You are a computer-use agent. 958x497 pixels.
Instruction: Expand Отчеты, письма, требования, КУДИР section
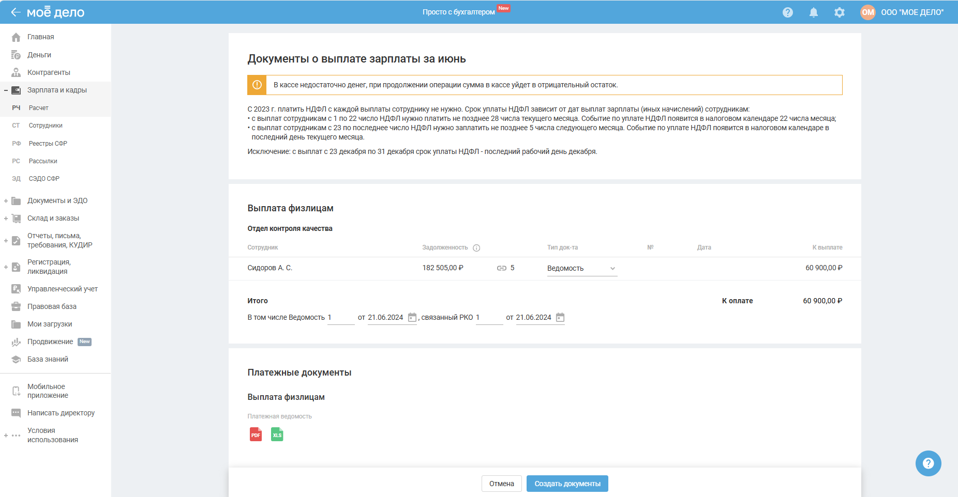pos(6,241)
